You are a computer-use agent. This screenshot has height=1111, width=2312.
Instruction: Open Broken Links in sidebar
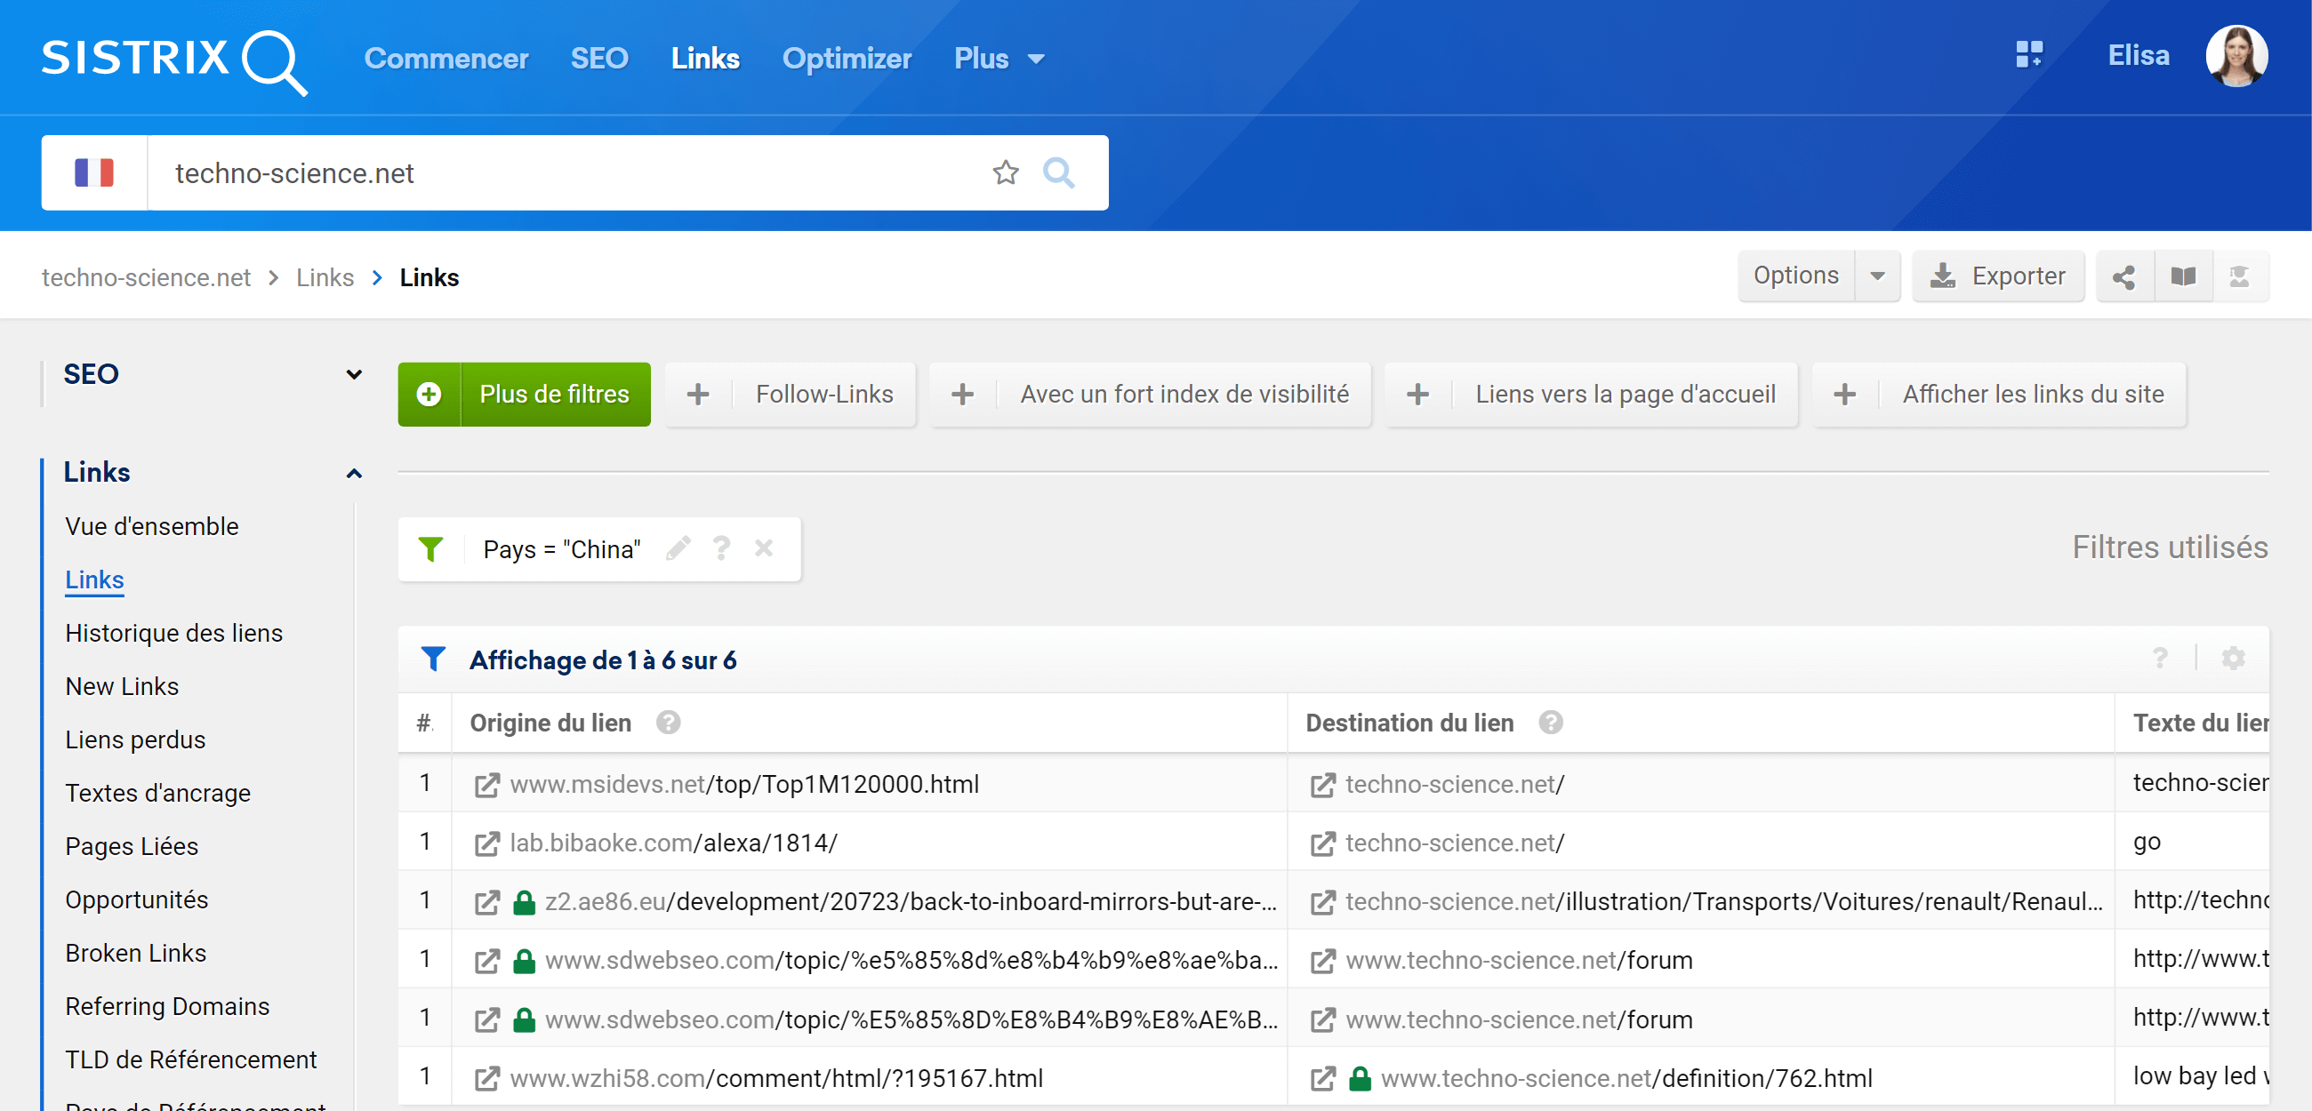pyautogui.click(x=135, y=953)
